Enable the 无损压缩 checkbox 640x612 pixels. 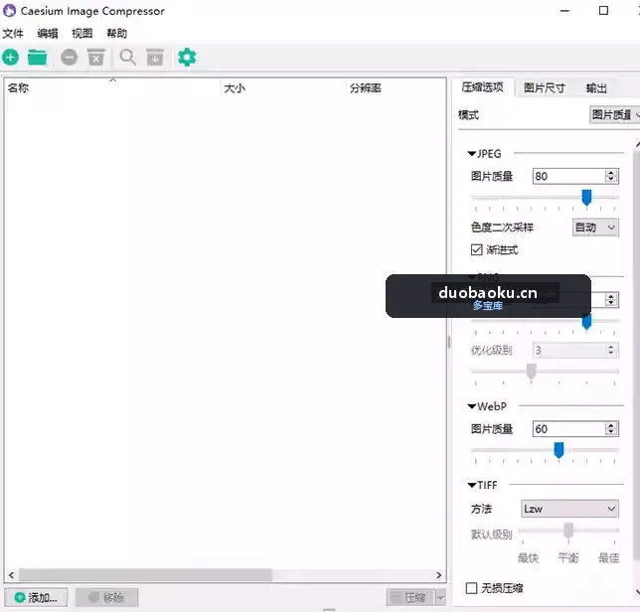471,588
